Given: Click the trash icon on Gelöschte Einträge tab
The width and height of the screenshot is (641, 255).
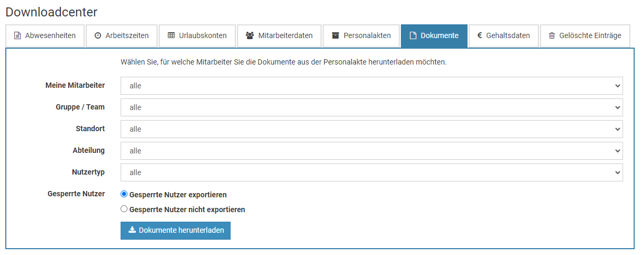Looking at the screenshot, I should tap(552, 36).
